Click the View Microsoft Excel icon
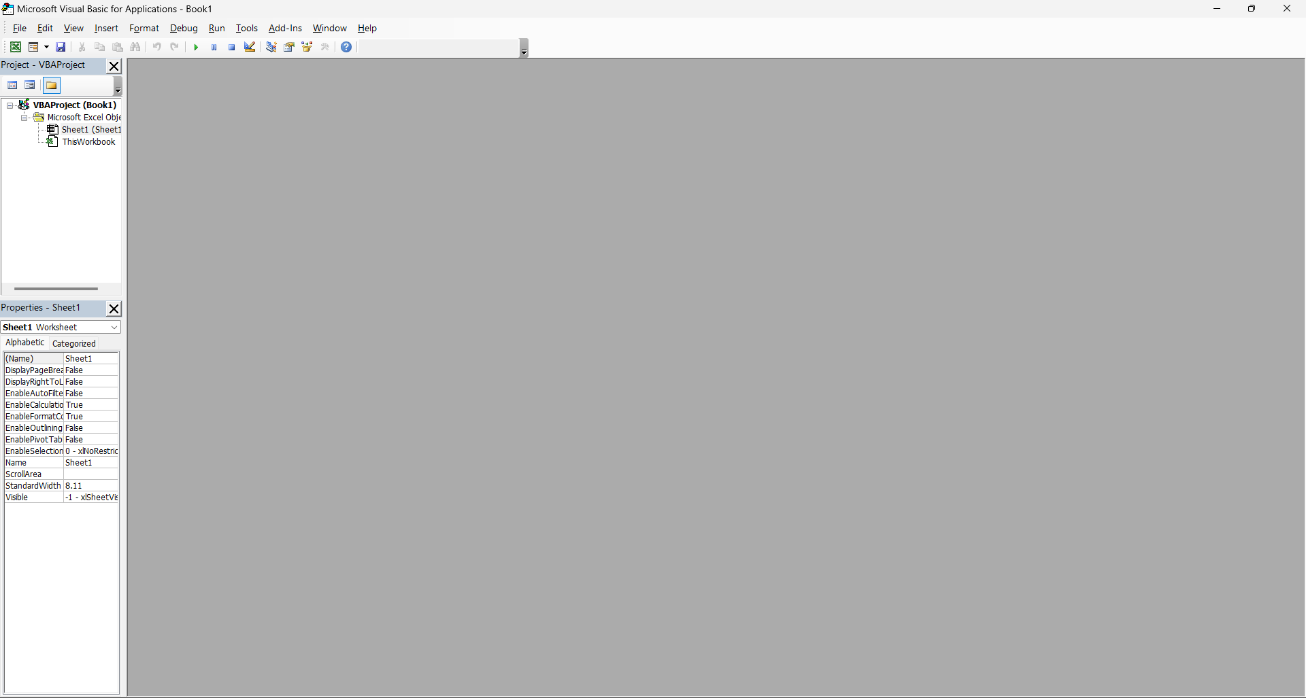The image size is (1306, 698). pyautogui.click(x=15, y=47)
